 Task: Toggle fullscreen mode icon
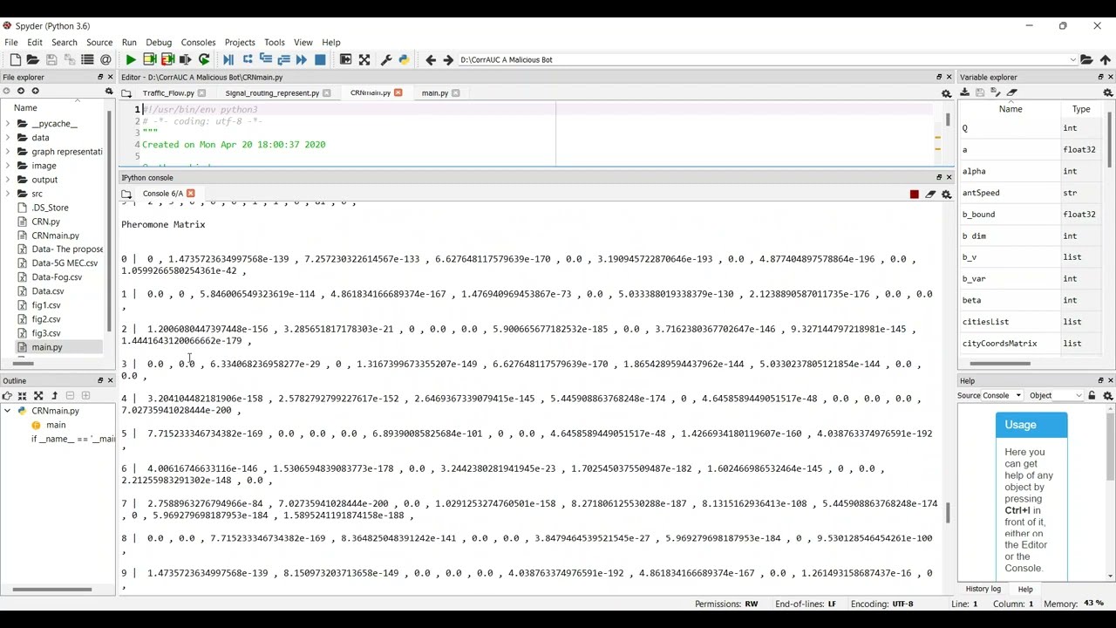[364, 59]
